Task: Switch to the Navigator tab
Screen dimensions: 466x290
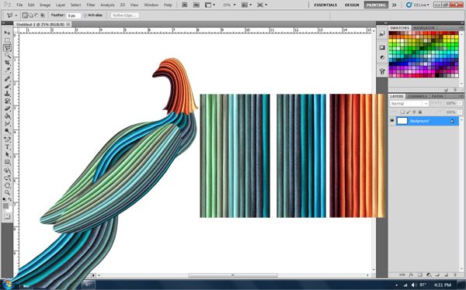Action: pyautogui.click(x=424, y=28)
